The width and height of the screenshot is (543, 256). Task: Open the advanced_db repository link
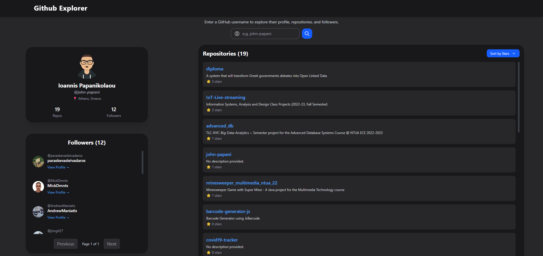click(x=220, y=126)
